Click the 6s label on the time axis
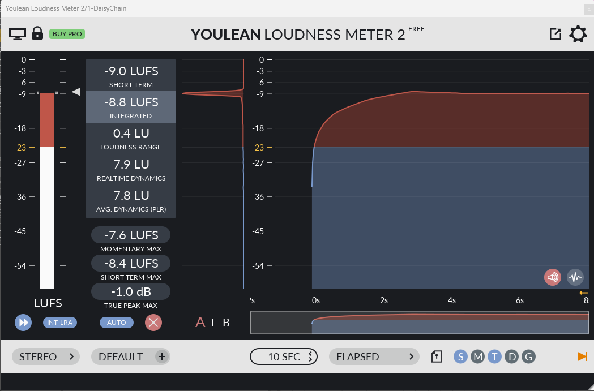This screenshot has width=594, height=391. tap(520, 300)
